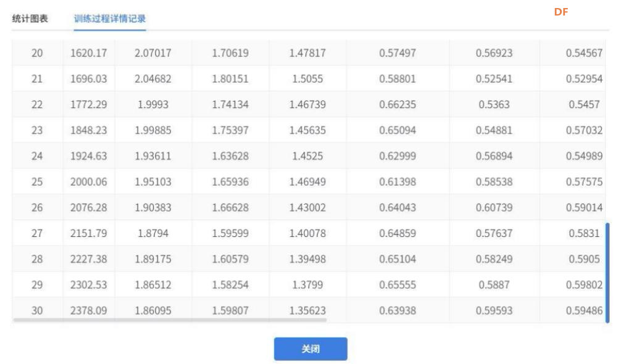This screenshot has width=621, height=364.
Task: Click time value 2378.09
Action: point(89,310)
